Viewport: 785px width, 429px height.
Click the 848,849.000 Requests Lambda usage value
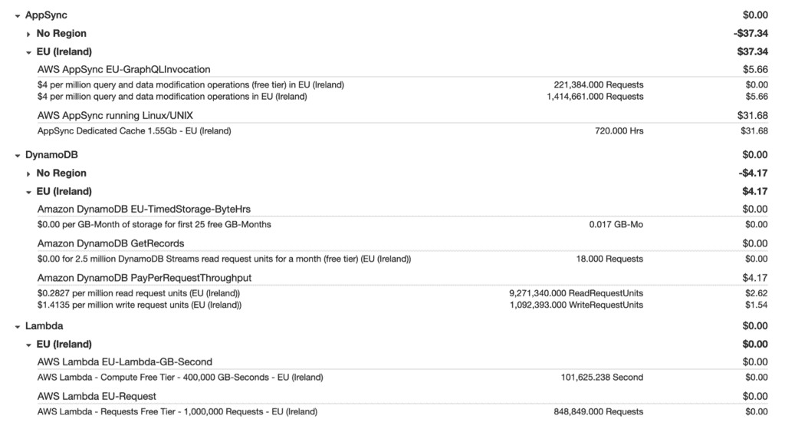(x=598, y=411)
